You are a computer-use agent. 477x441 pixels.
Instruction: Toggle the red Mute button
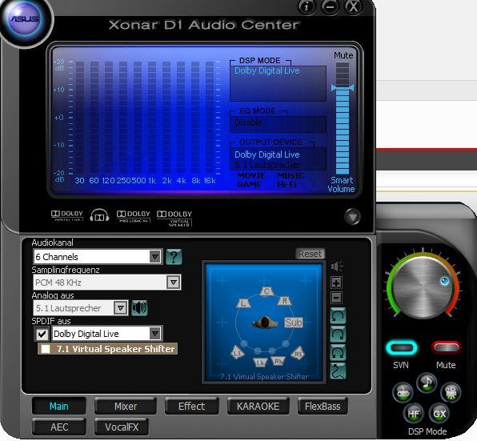(x=447, y=347)
